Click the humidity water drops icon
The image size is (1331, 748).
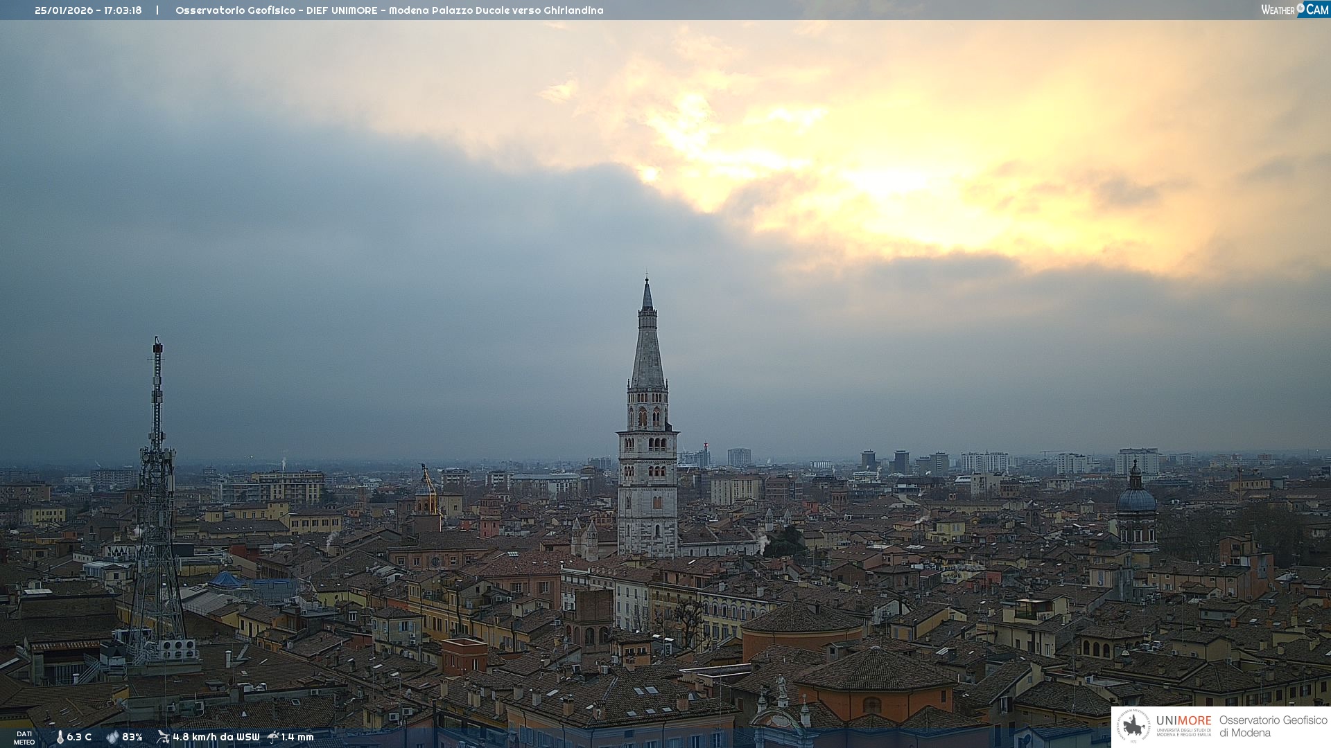tap(112, 737)
